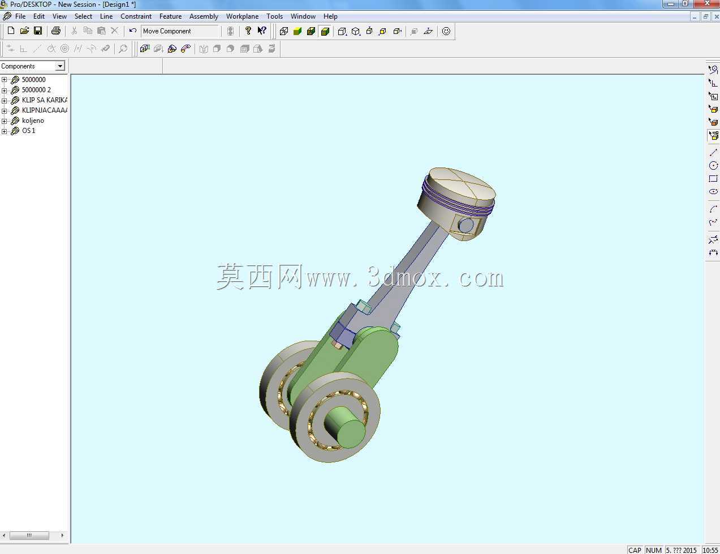Click the Select Workplanes tool

(x=713, y=96)
